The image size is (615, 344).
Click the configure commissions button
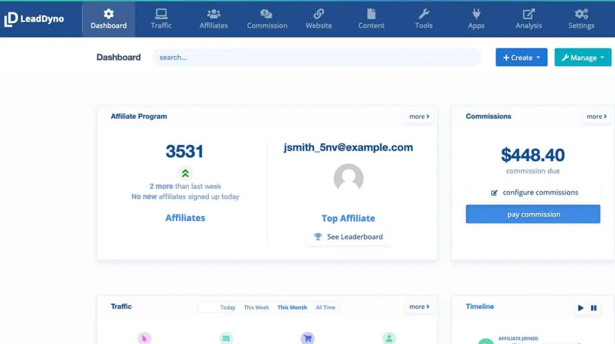533,192
